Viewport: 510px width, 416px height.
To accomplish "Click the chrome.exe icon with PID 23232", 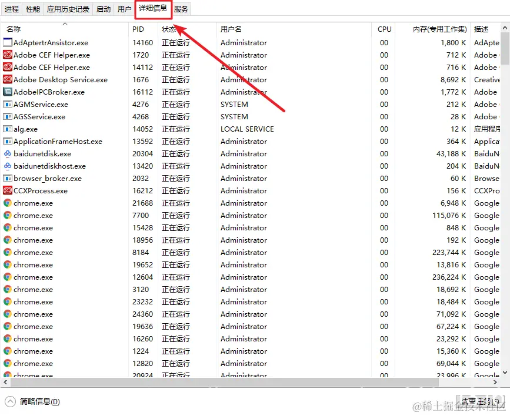I will pos(8,302).
